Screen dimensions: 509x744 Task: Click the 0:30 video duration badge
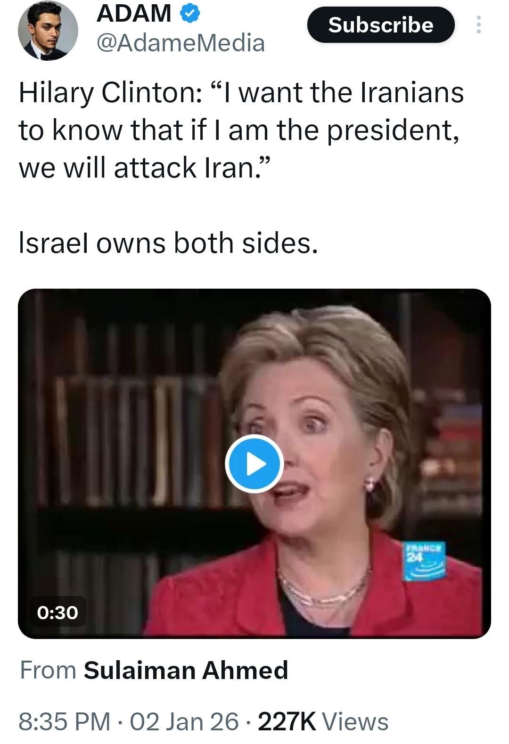click(57, 612)
